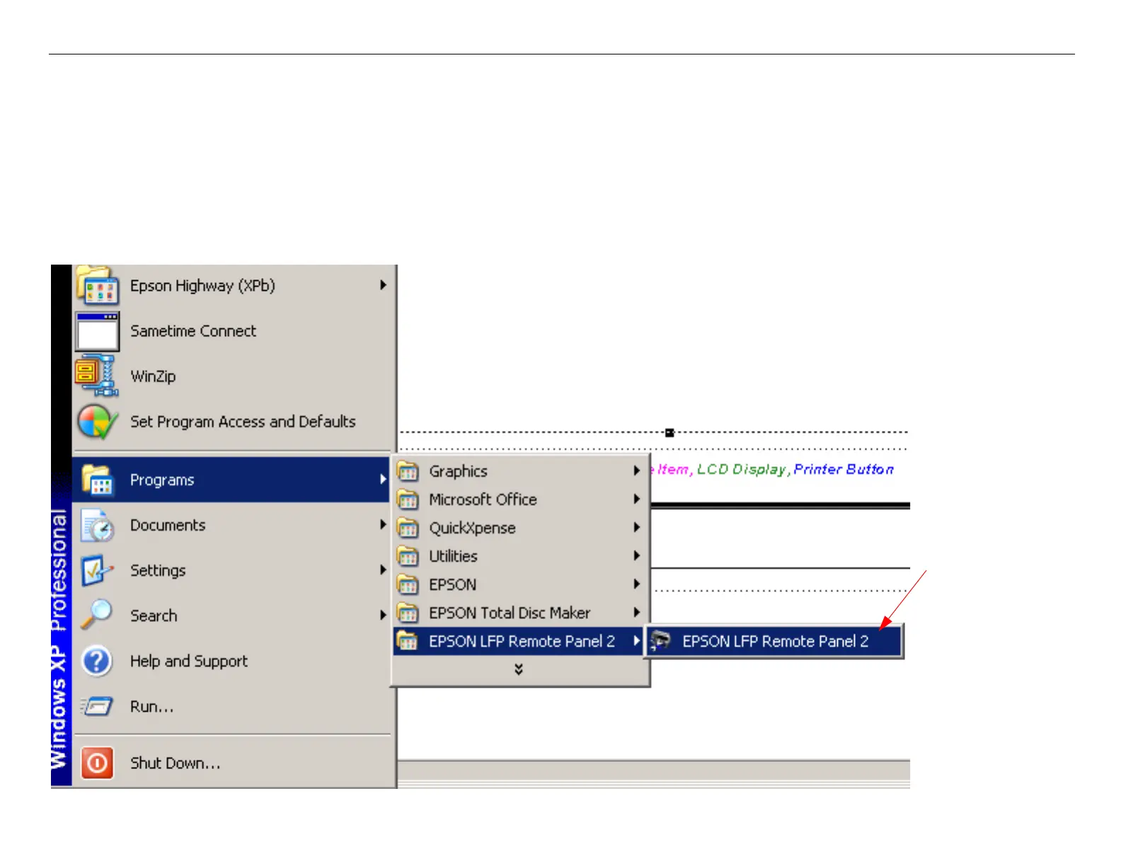
Task: Open the Epson Highway (XPb) entry
Action: pyautogui.click(x=231, y=286)
